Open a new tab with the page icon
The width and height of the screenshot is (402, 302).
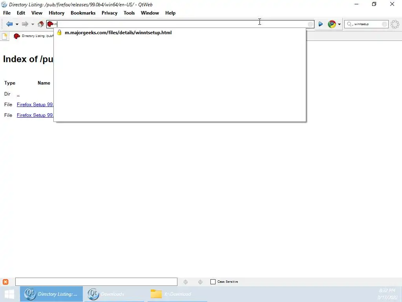point(4,36)
